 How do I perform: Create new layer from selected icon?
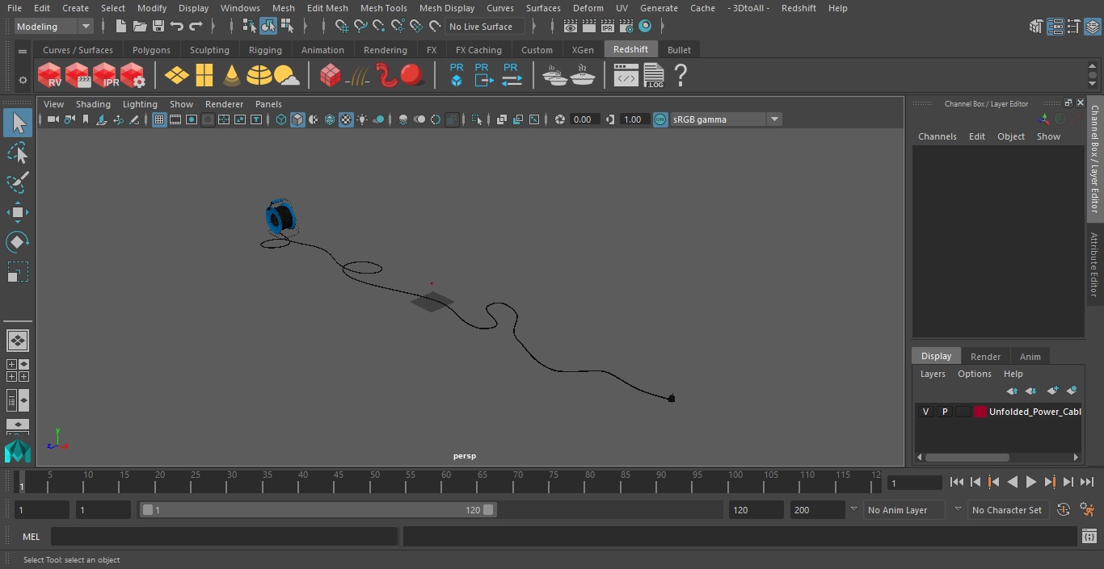[1072, 391]
